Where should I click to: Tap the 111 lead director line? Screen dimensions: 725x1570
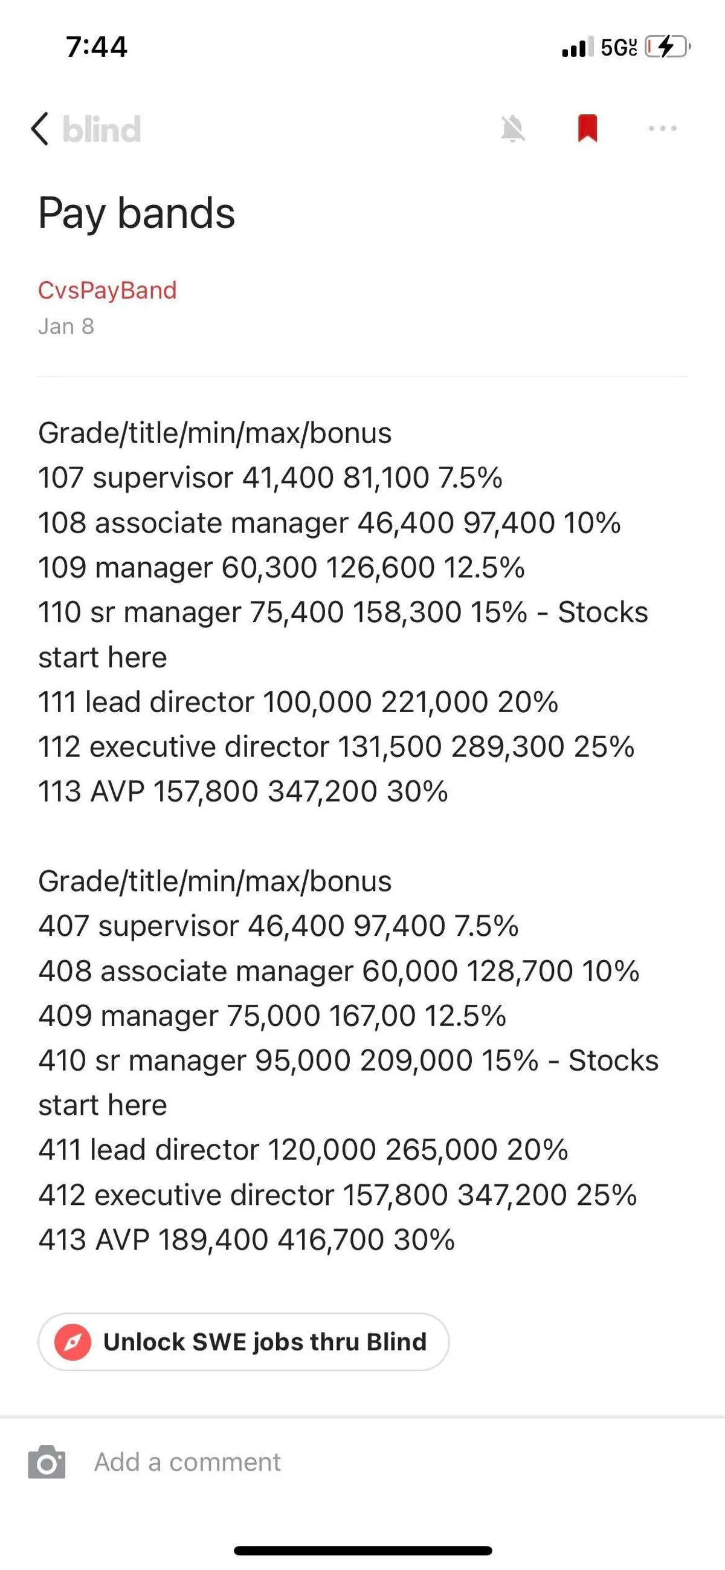(x=297, y=701)
